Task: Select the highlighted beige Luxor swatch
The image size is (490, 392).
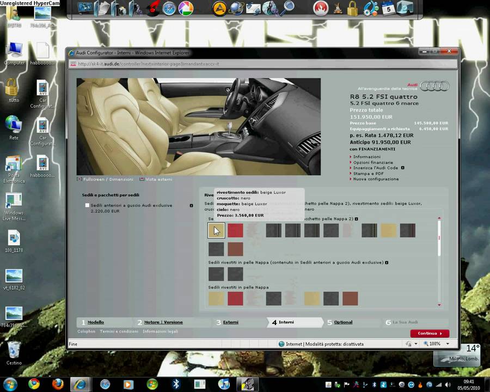Action: tap(216, 230)
